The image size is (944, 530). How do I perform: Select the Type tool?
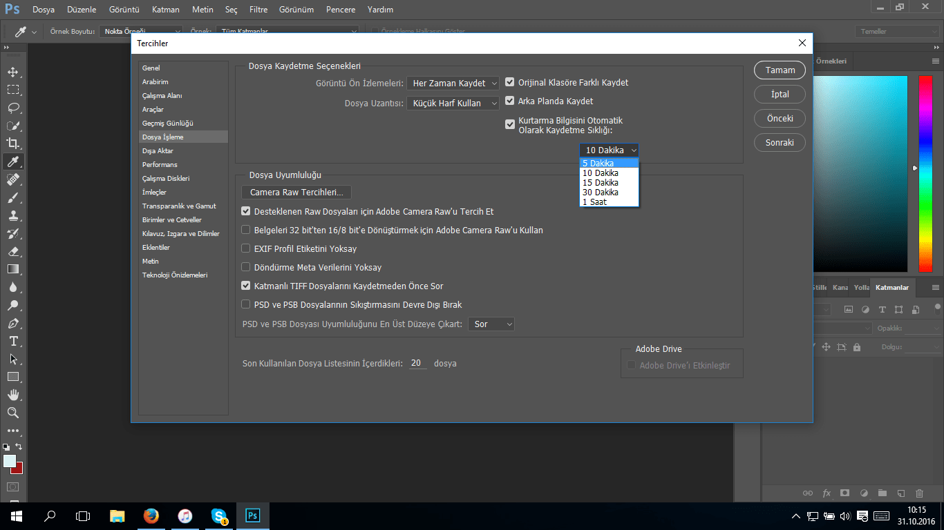pyautogui.click(x=14, y=340)
